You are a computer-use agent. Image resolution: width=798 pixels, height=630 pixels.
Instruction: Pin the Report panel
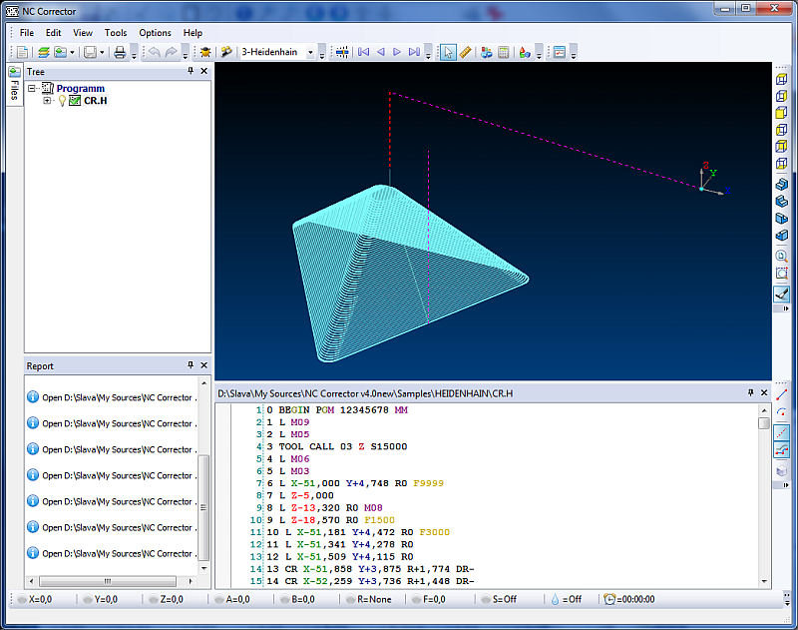191,365
